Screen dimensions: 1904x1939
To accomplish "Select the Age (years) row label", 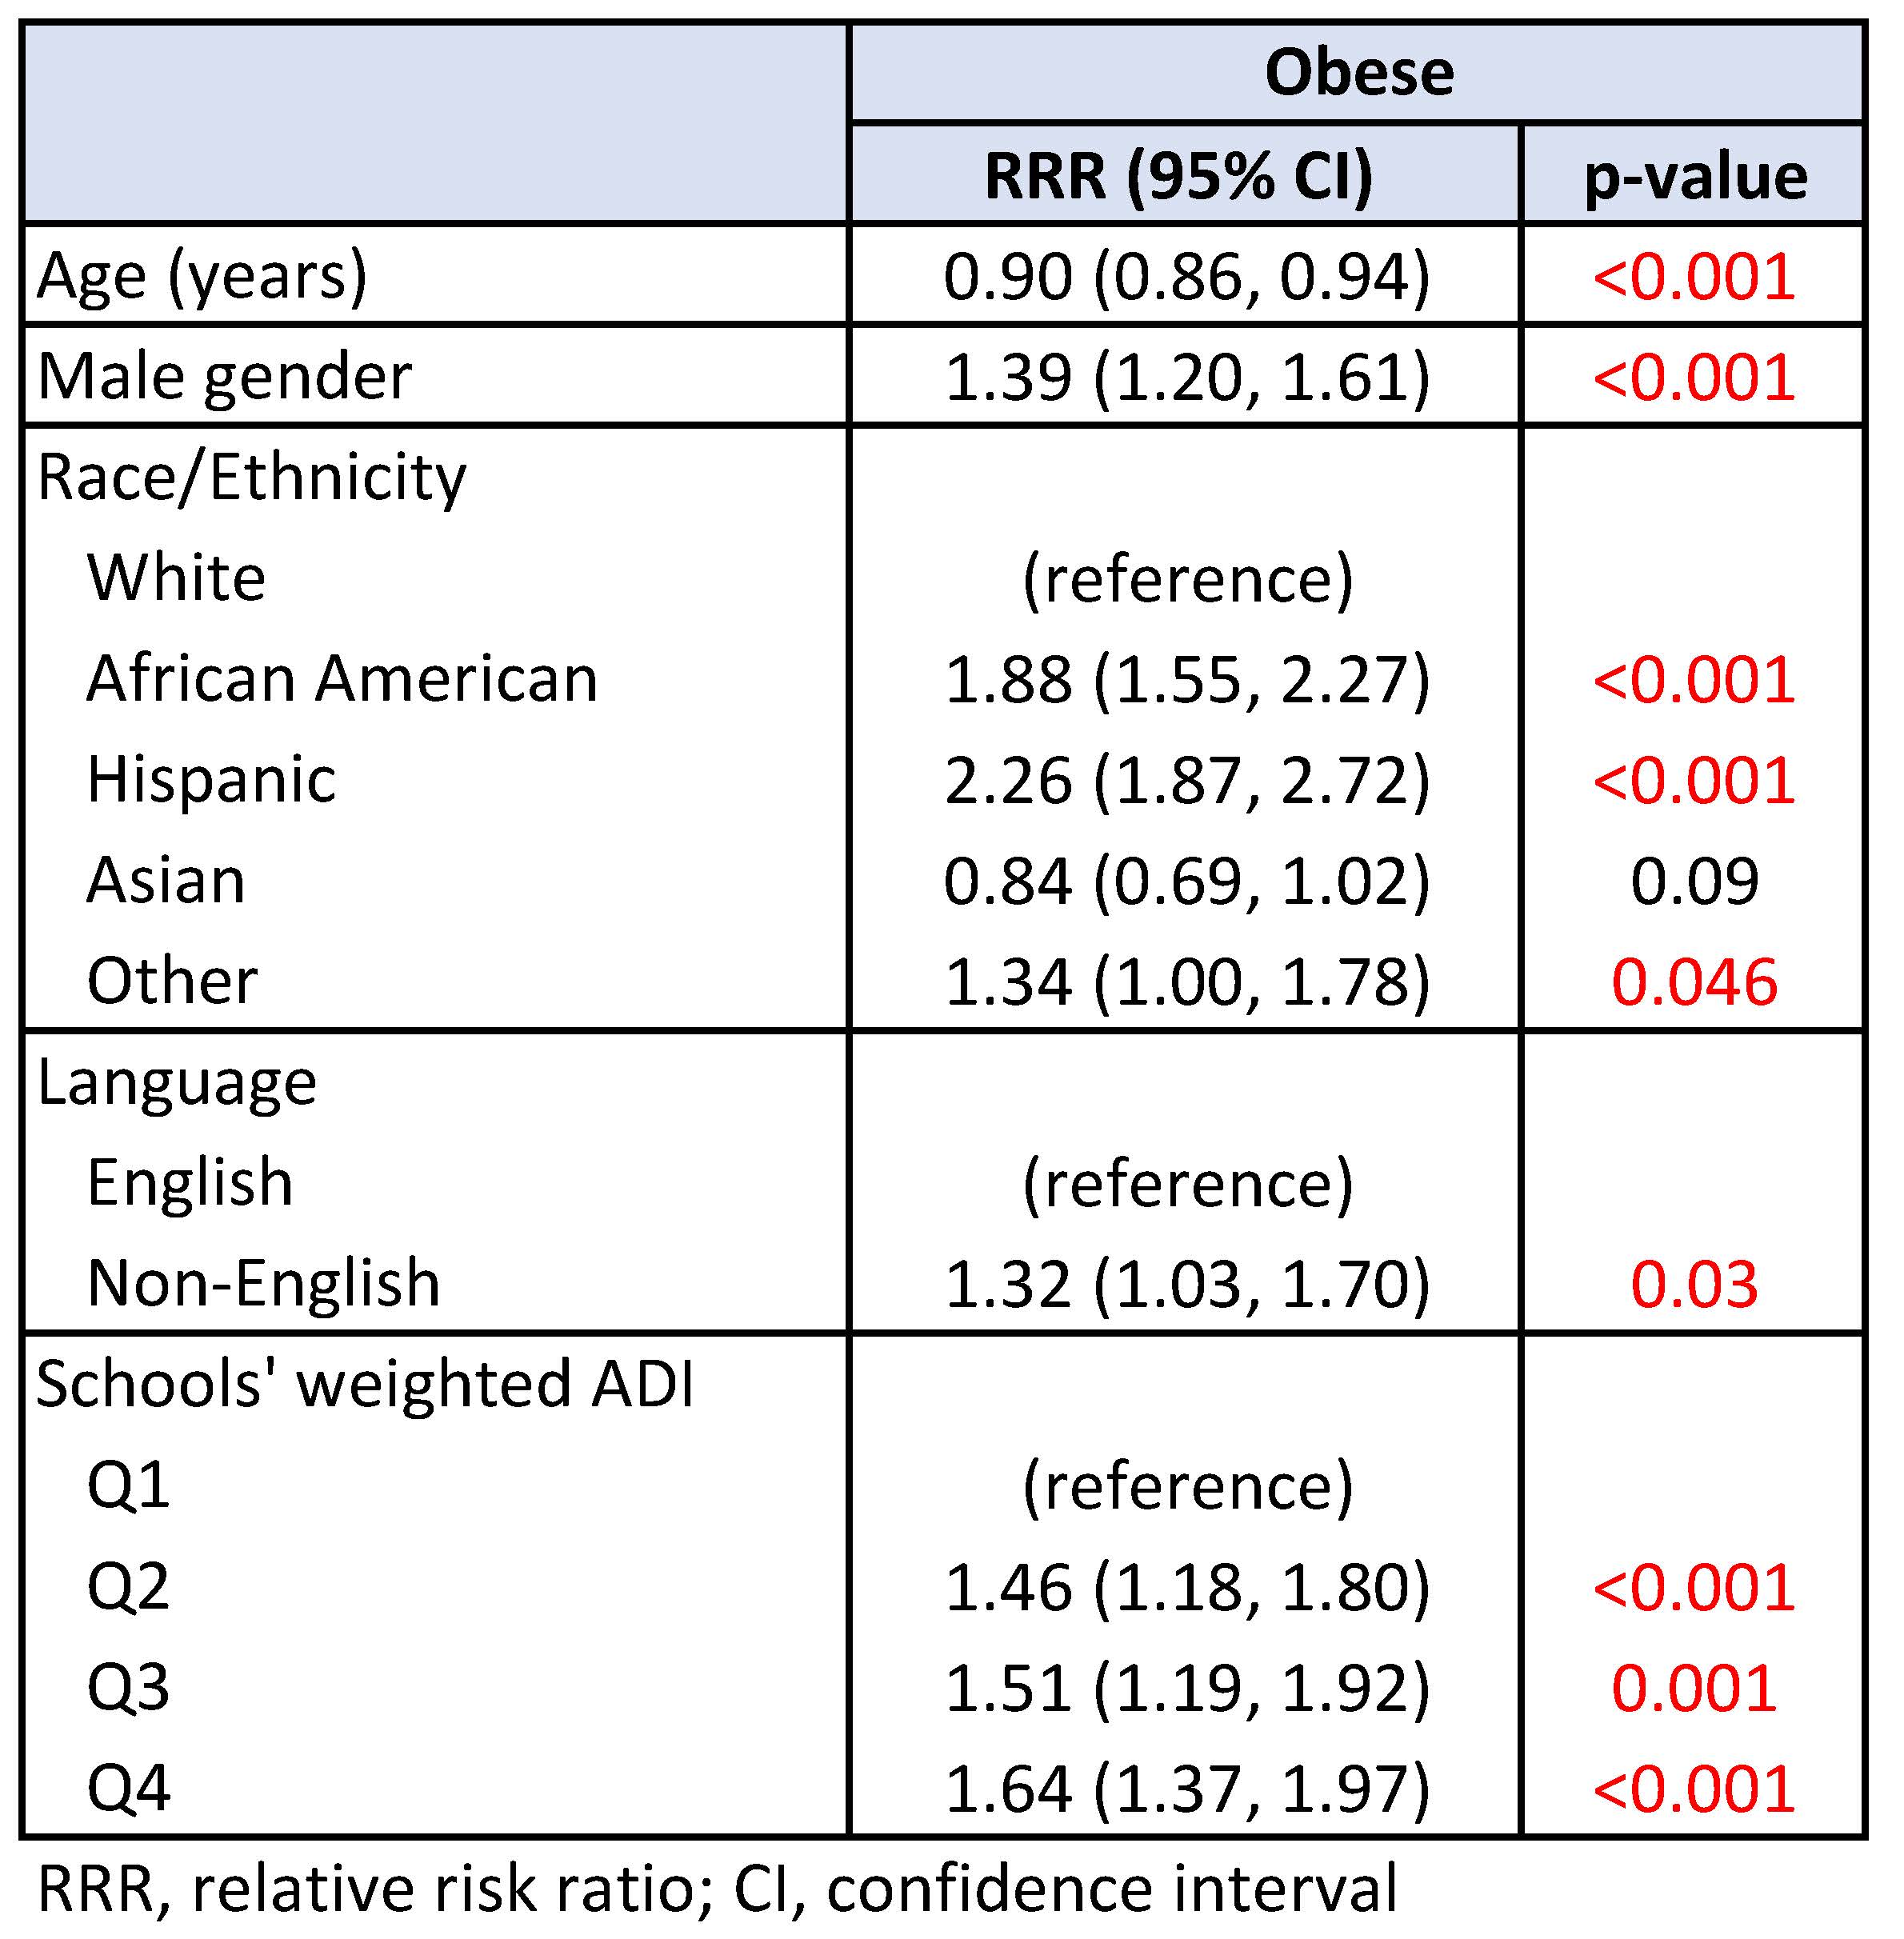I will pos(202,277).
